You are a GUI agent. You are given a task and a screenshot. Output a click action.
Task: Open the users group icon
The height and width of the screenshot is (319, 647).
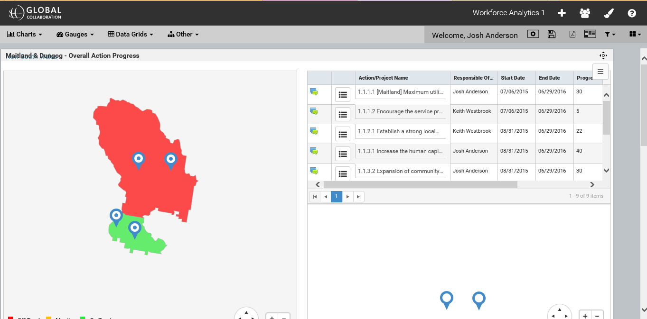click(x=585, y=13)
